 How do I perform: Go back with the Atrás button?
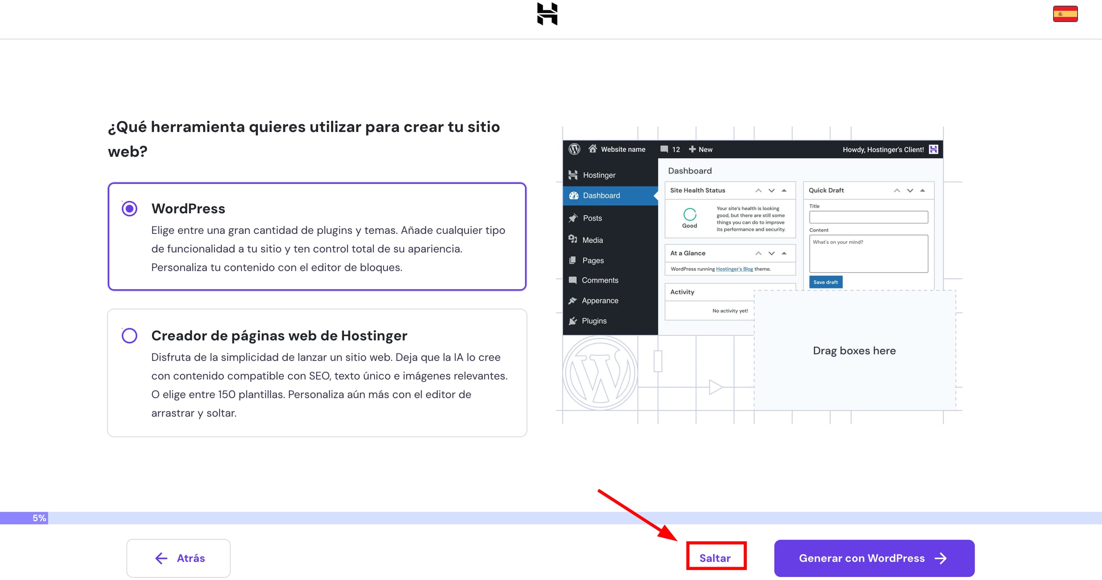[x=179, y=558]
